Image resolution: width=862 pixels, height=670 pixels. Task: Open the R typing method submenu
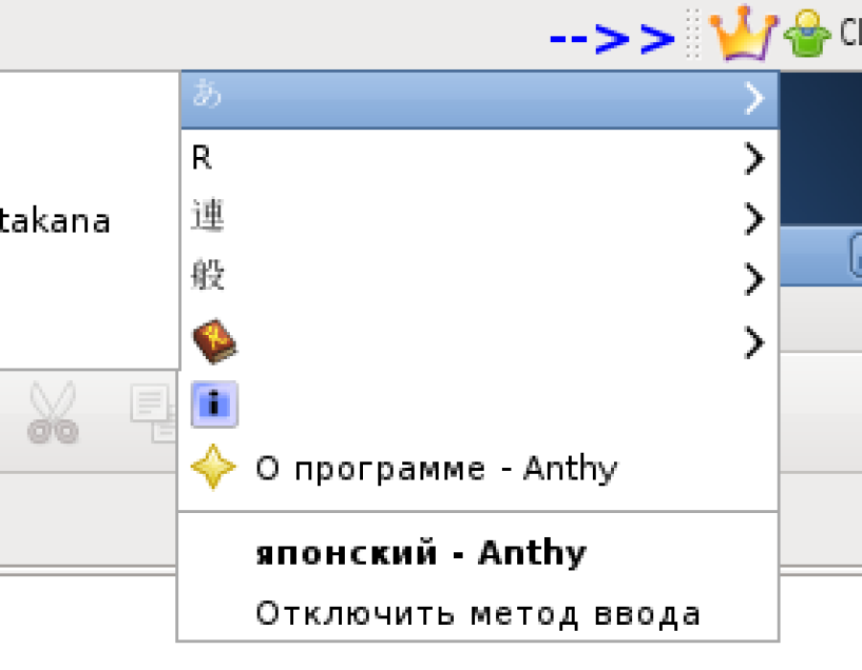(x=480, y=159)
